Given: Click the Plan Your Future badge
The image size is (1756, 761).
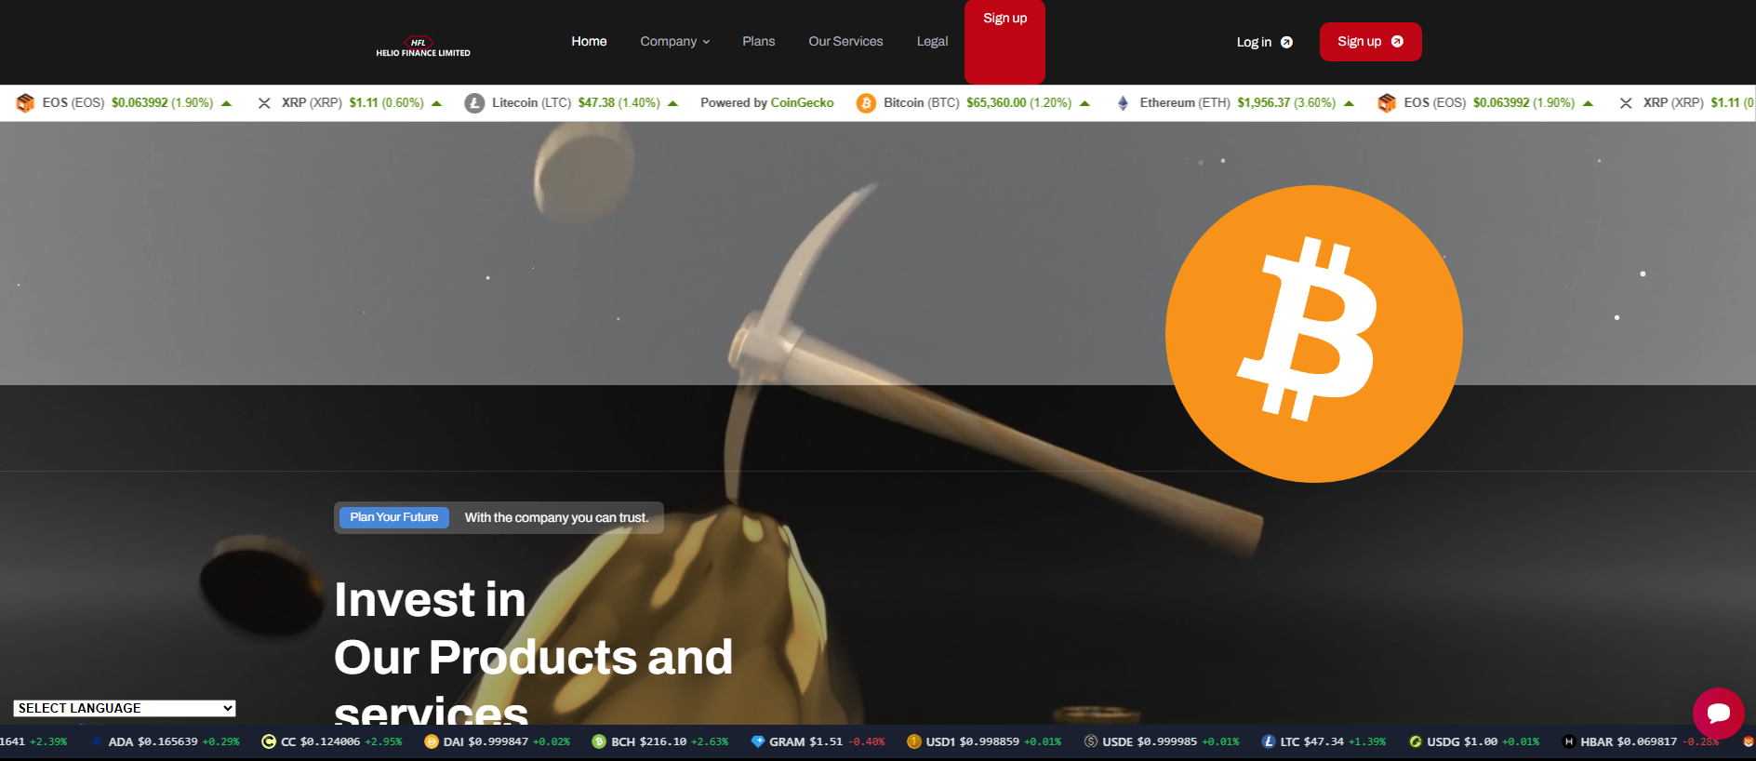Looking at the screenshot, I should (x=394, y=517).
